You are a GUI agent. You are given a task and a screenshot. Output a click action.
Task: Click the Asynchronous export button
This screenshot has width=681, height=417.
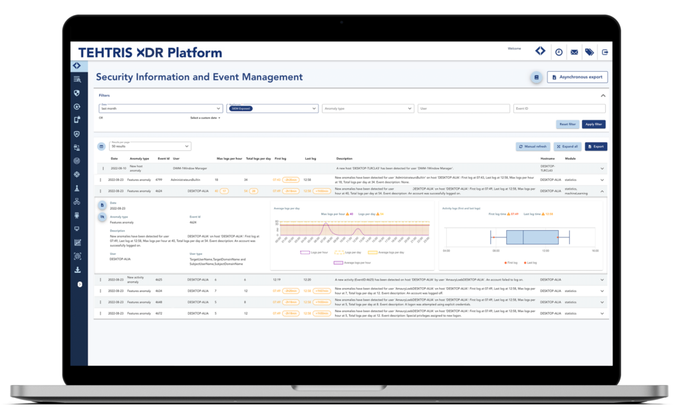pyautogui.click(x=577, y=78)
